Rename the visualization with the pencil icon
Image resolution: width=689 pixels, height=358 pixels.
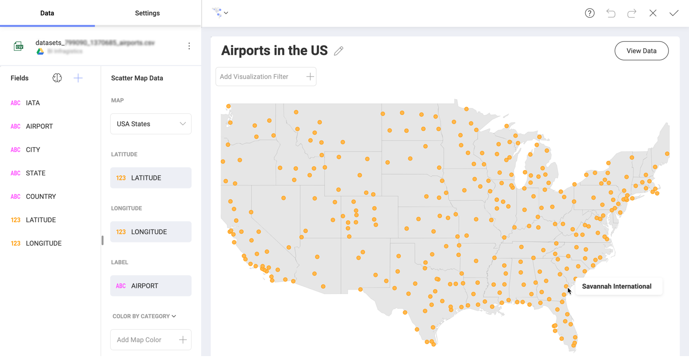point(339,50)
